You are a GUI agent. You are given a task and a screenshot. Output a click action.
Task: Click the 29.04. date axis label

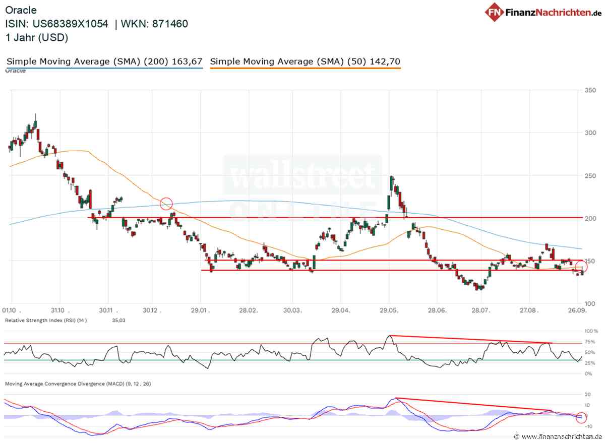pyautogui.click(x=340, y=311)
